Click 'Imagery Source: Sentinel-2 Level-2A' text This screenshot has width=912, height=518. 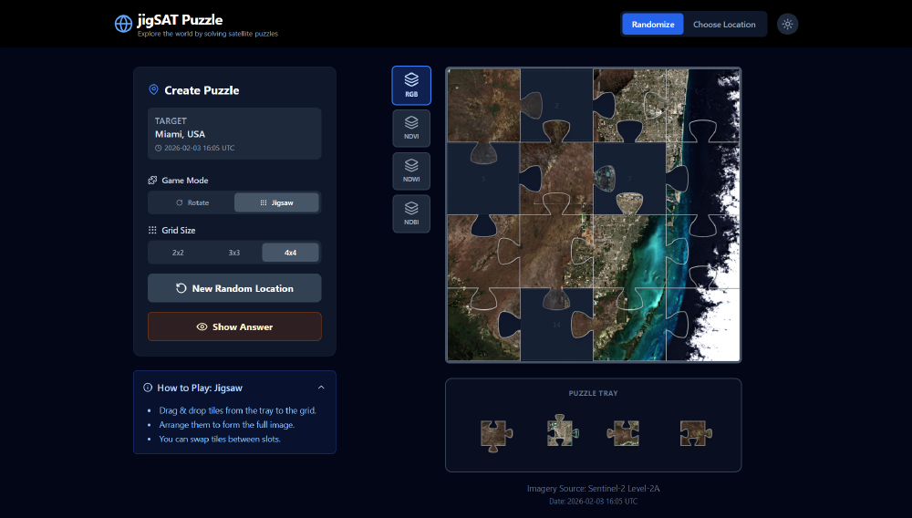tap(594, 488)
